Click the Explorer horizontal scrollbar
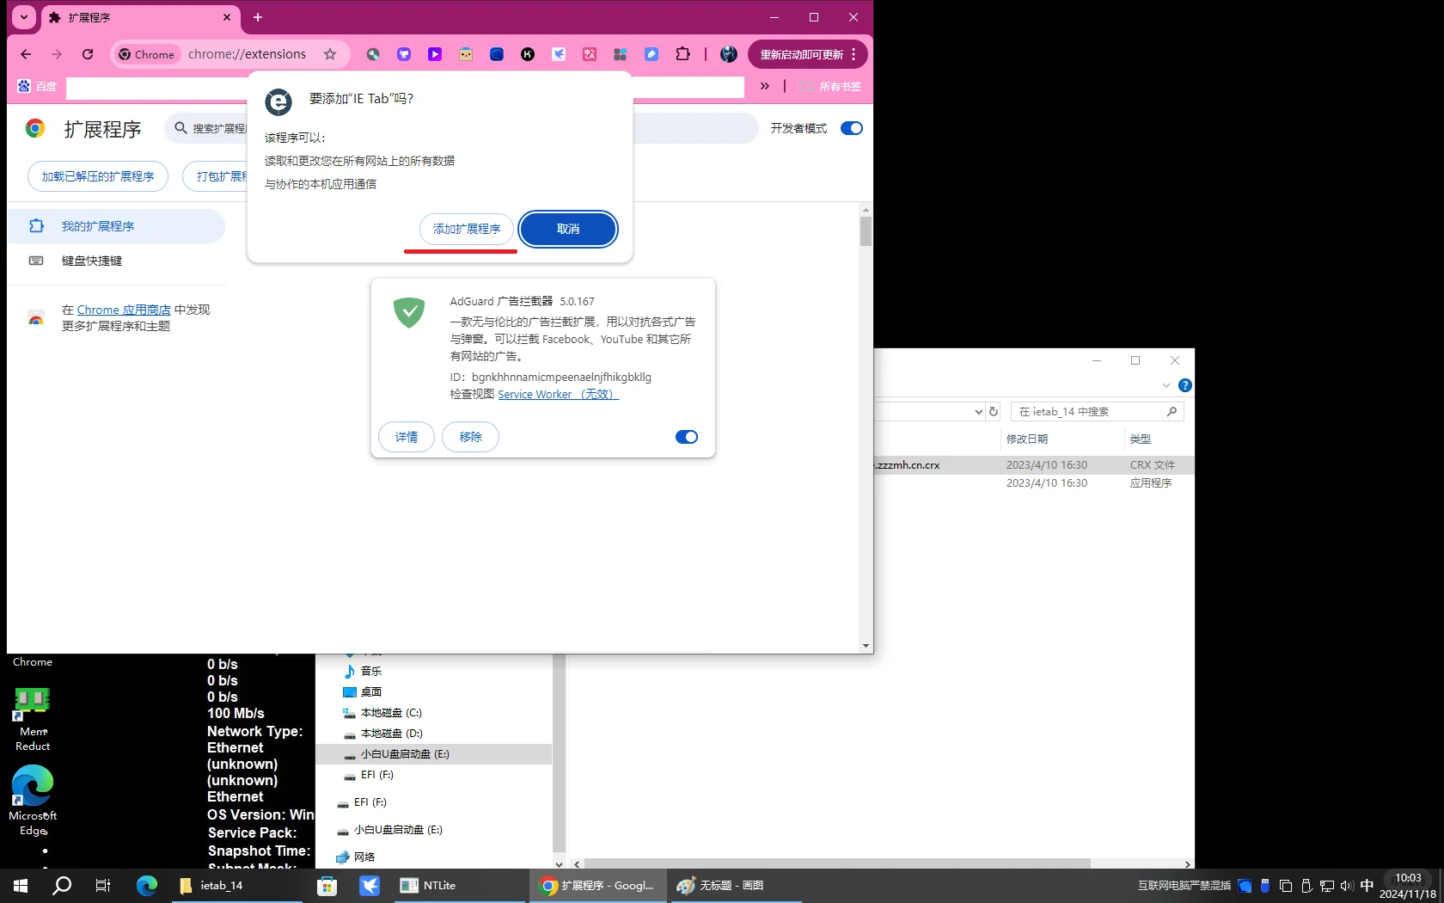This screenshot has height=903, width=1444. pos(837,863)
